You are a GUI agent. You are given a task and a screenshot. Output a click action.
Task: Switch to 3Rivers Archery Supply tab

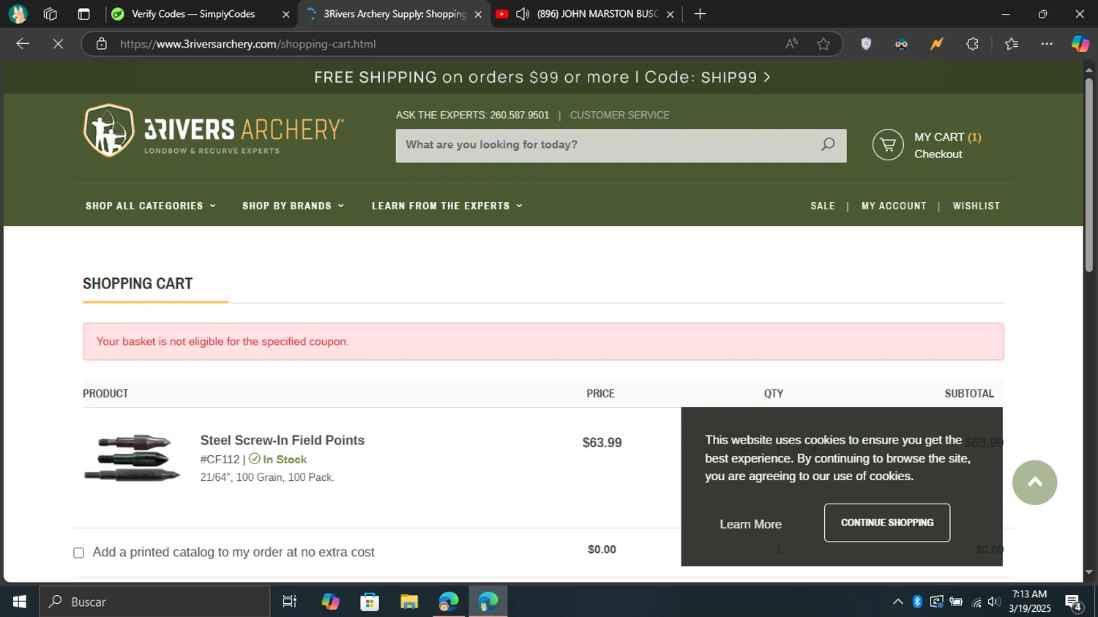pyautogui.click(x=395, y=14)
